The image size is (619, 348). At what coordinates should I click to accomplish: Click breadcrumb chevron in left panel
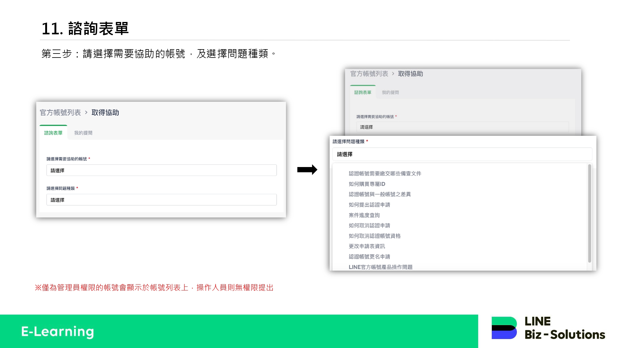(86, 113)
